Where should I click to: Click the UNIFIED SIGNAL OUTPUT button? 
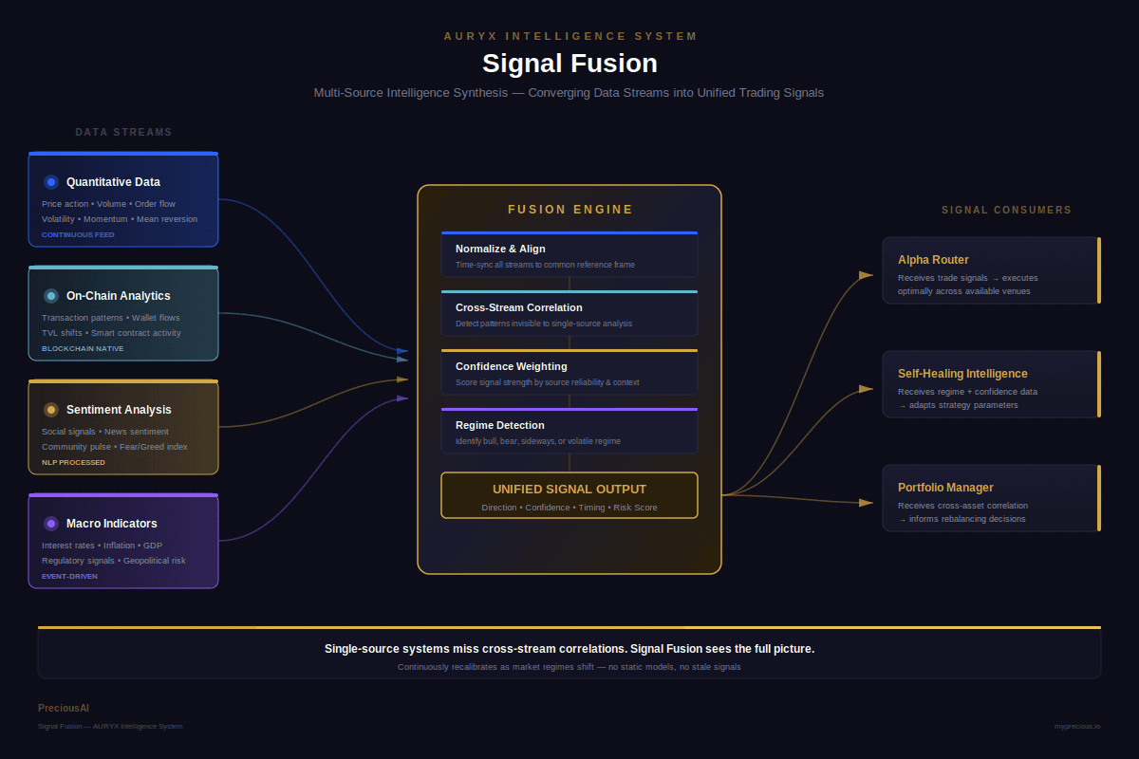pyautogui.click(x=569, y=494)
